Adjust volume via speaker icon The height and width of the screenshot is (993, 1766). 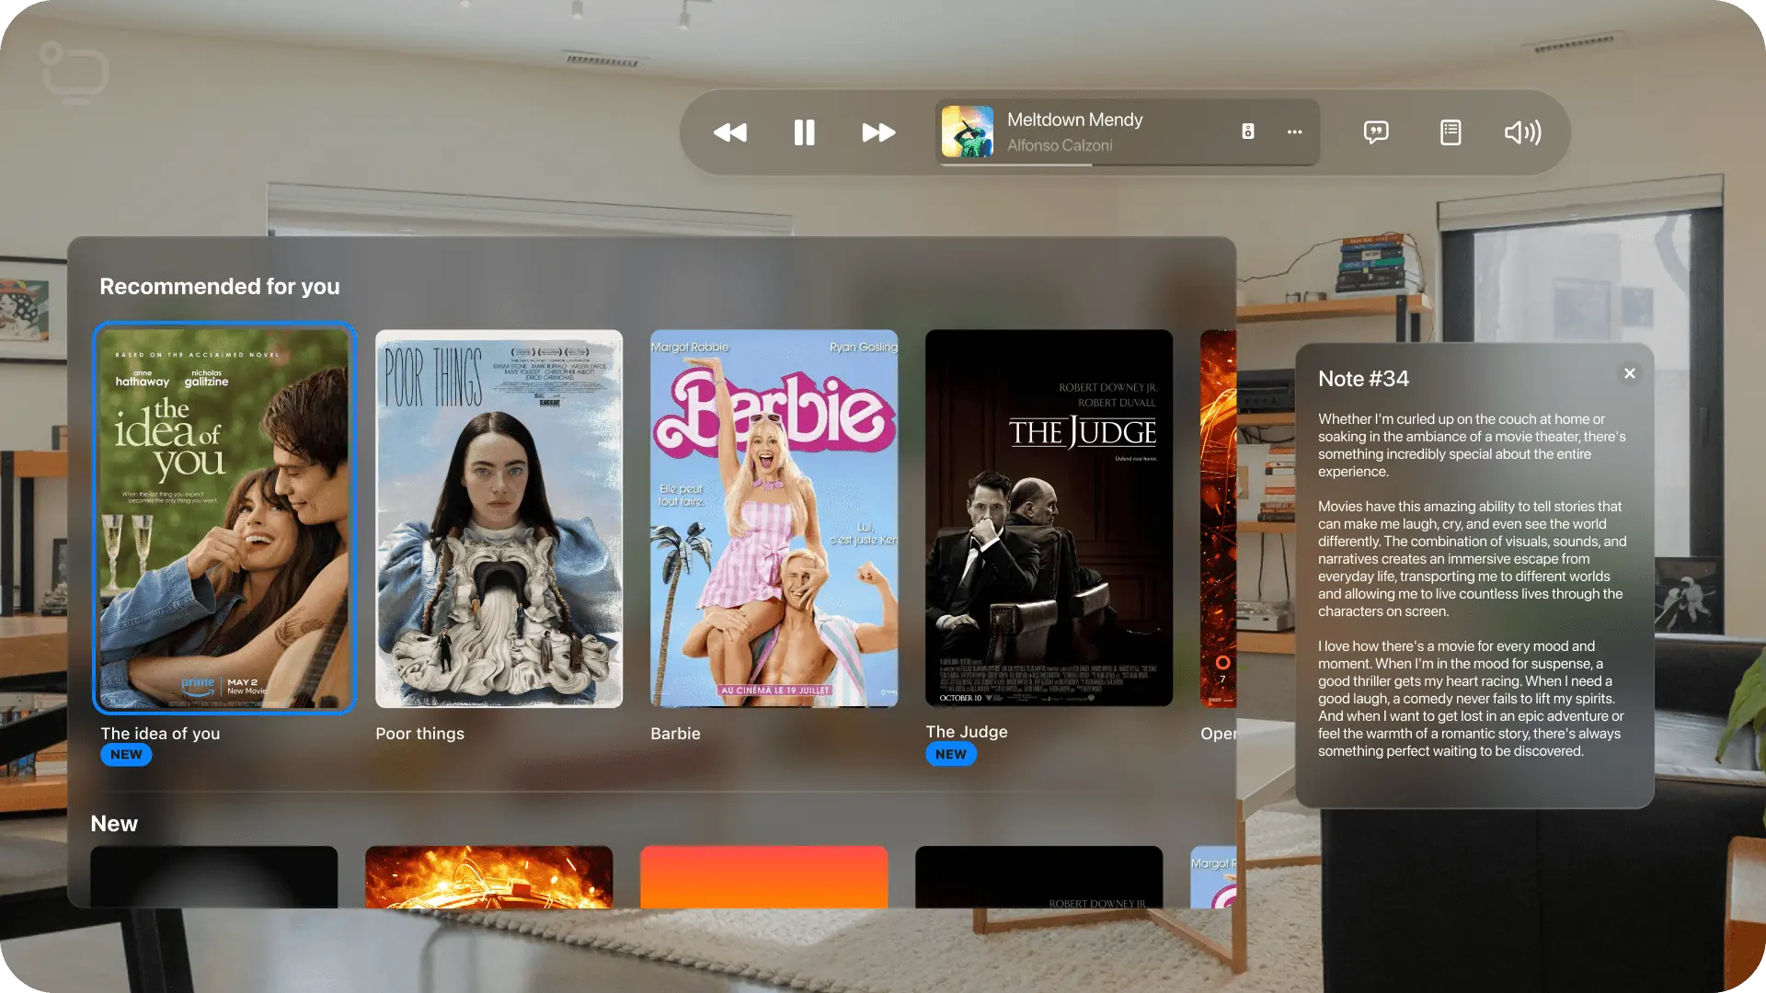[1523, 132]
